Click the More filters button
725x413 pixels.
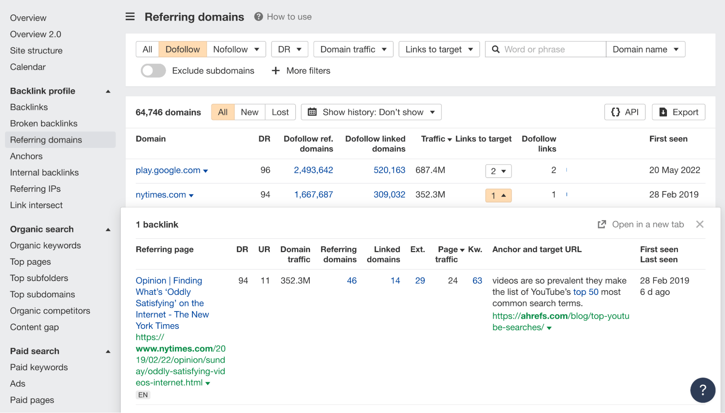point(301,70)
